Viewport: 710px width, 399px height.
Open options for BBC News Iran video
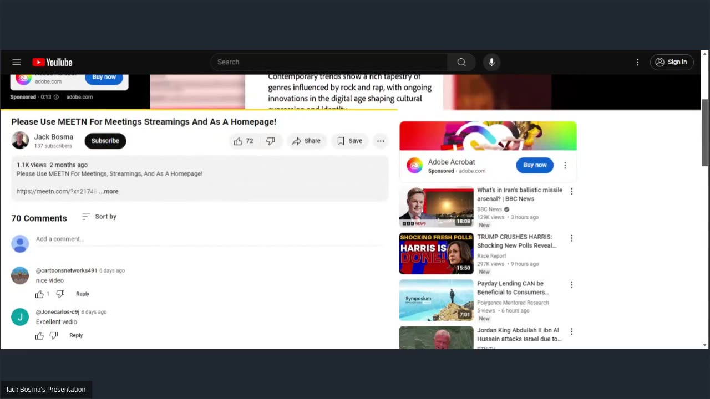click(571, 191)
